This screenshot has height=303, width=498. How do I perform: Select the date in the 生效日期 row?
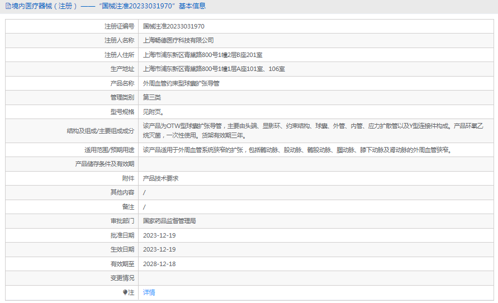tap(159, 249)
